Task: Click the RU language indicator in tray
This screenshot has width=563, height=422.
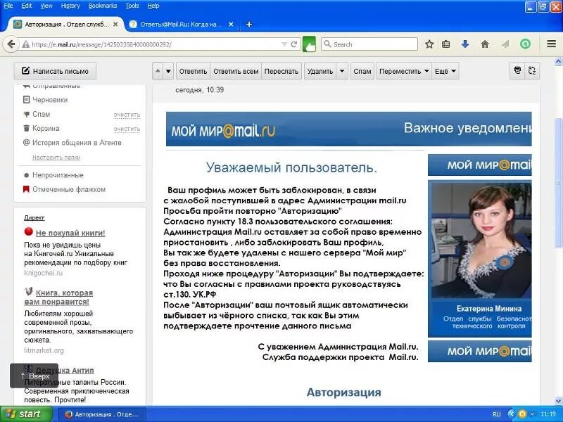Action: (497, 414)
